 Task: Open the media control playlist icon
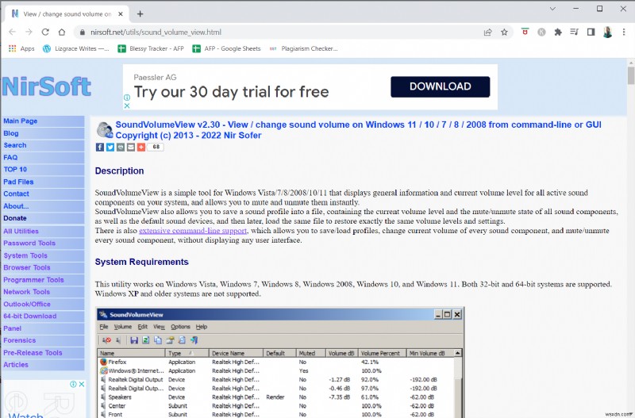point(574,32)
